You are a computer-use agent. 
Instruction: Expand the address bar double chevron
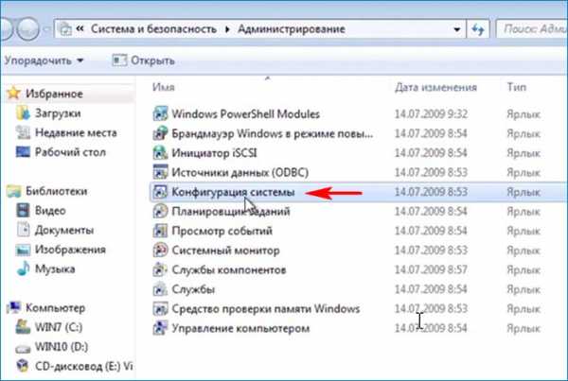(80, 28)
